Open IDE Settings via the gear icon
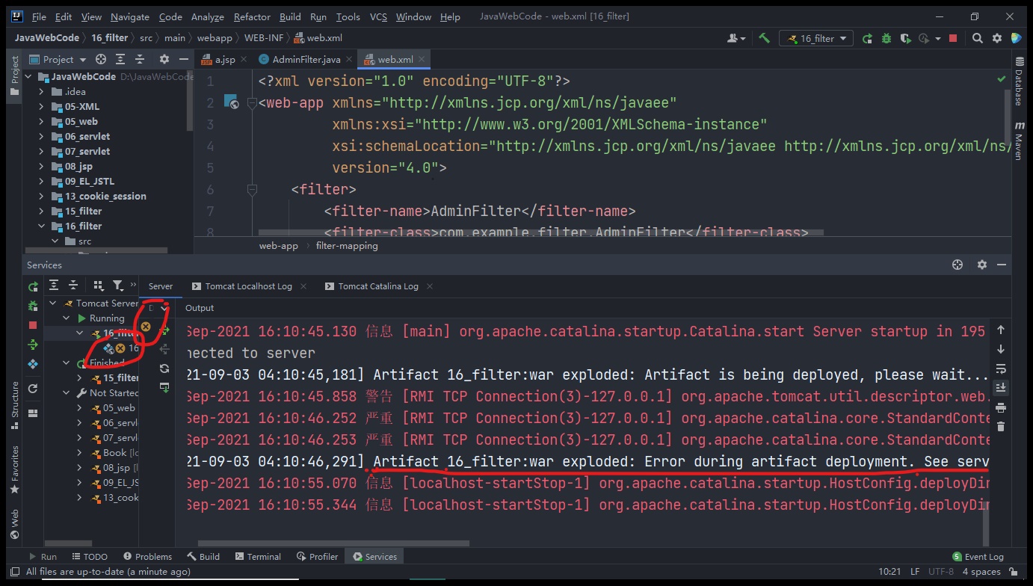Screen dimensions: 1033x586 [997, 37]
